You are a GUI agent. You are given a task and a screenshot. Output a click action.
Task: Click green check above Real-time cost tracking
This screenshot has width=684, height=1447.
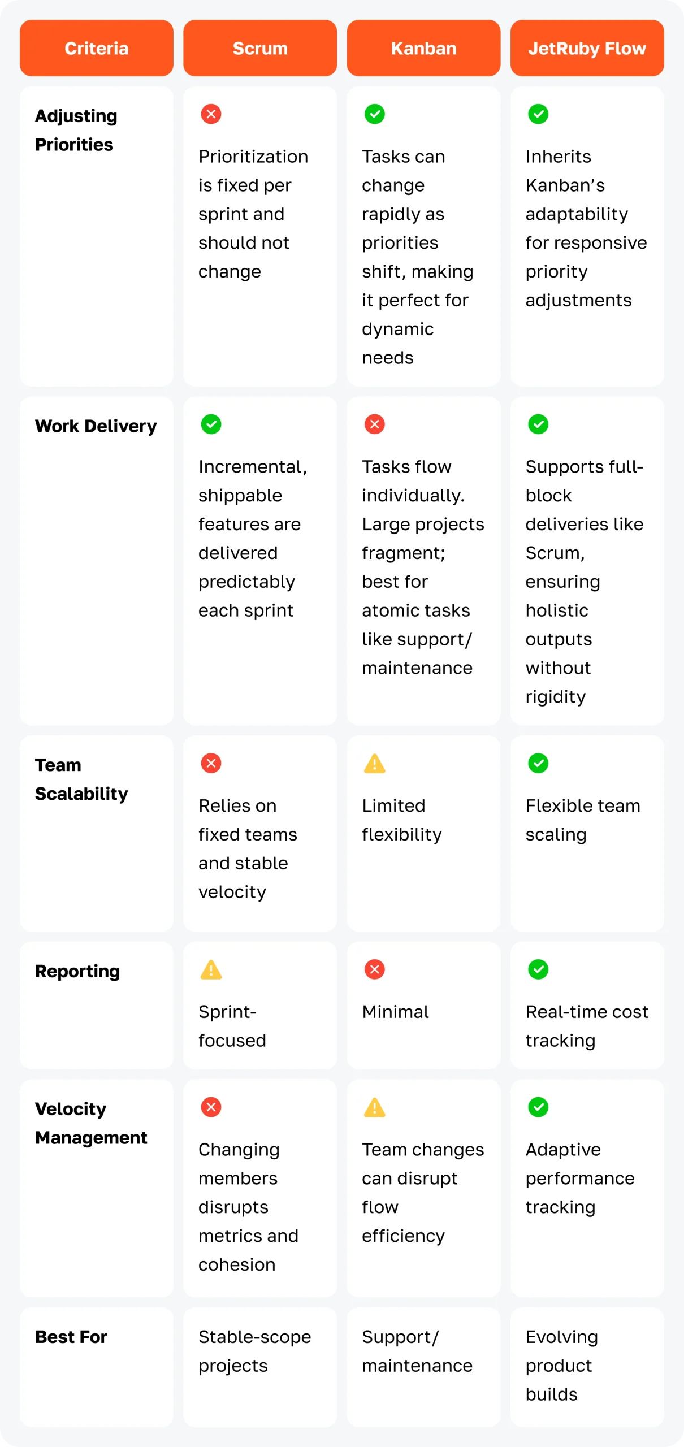pyautogui.click(x=538, y=970)
